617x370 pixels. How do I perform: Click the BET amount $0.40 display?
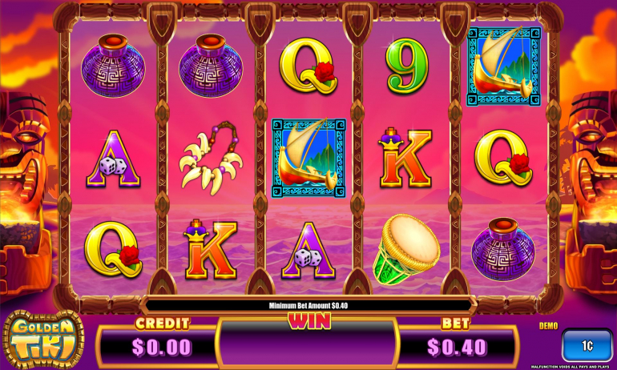click(x=457, y=347)
